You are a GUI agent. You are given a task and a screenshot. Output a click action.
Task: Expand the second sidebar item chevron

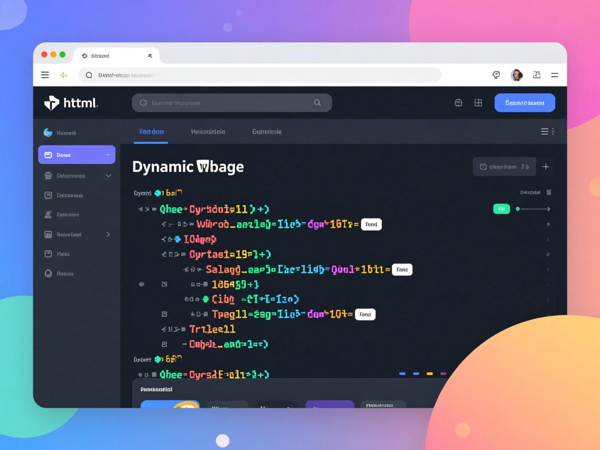(108, 176)
